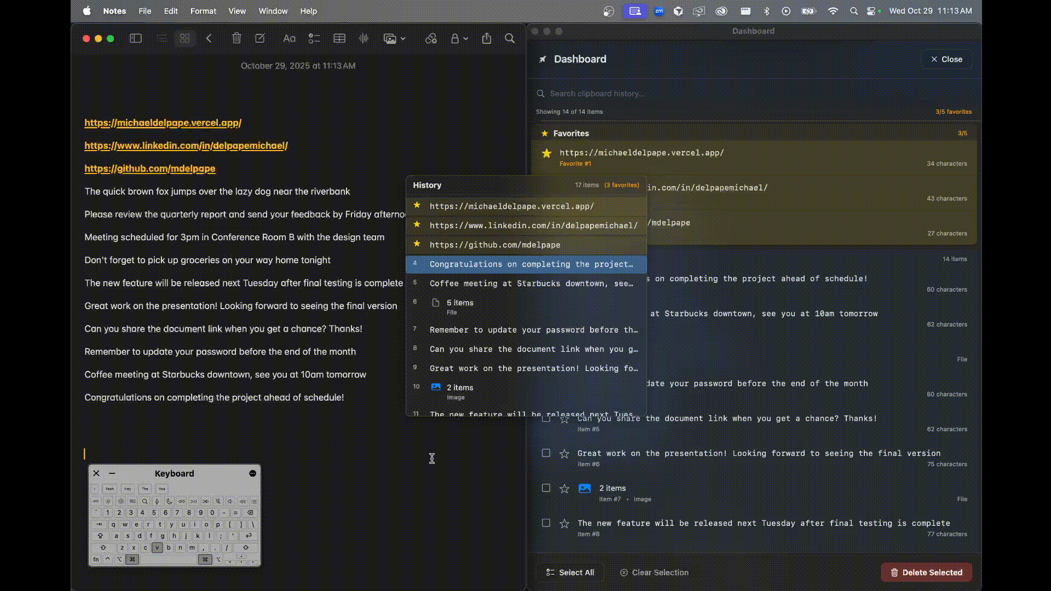This screenshot has height=591, width=1051.
Task: Expand the media insert dropdown arrow
Action: click(x=403, y=38)
